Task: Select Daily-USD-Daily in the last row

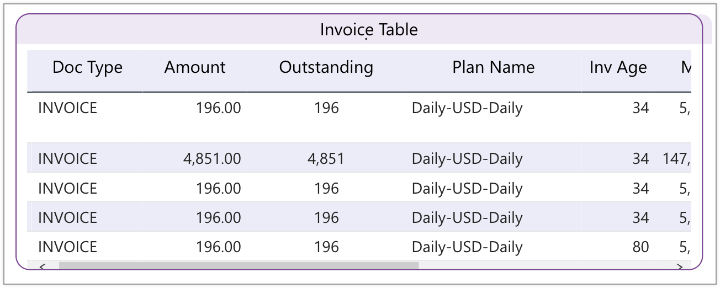Action: click(467, 247)
